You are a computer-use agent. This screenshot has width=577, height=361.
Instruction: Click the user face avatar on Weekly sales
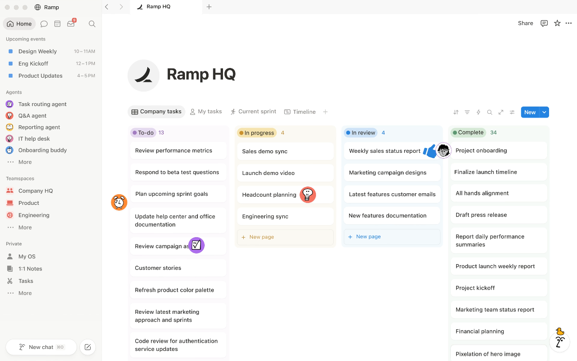point(444,150)
